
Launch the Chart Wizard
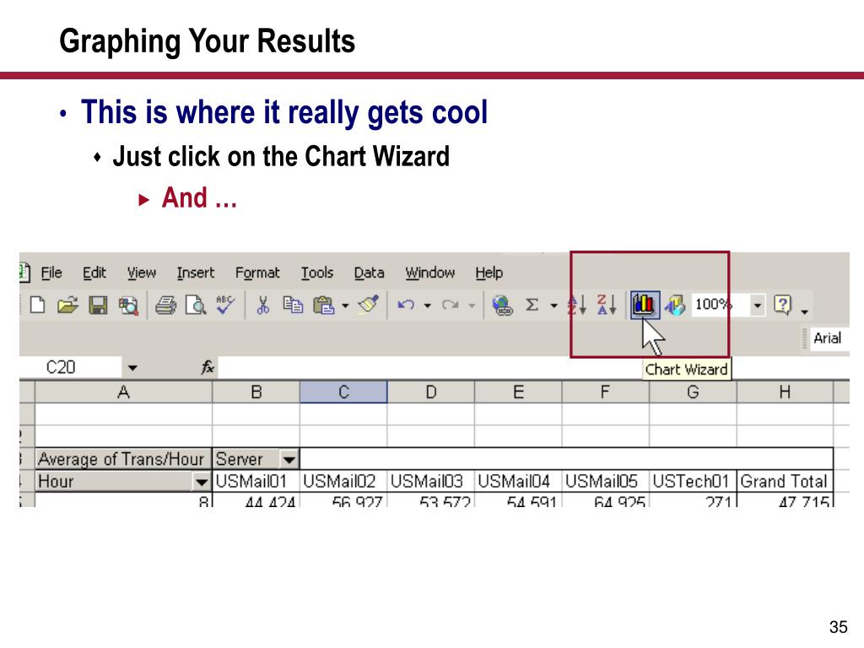644,305
